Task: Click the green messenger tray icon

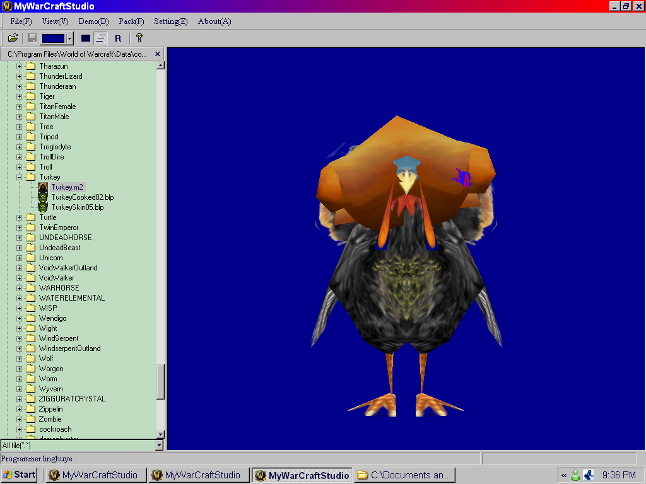Action: [x=575, y=475]
